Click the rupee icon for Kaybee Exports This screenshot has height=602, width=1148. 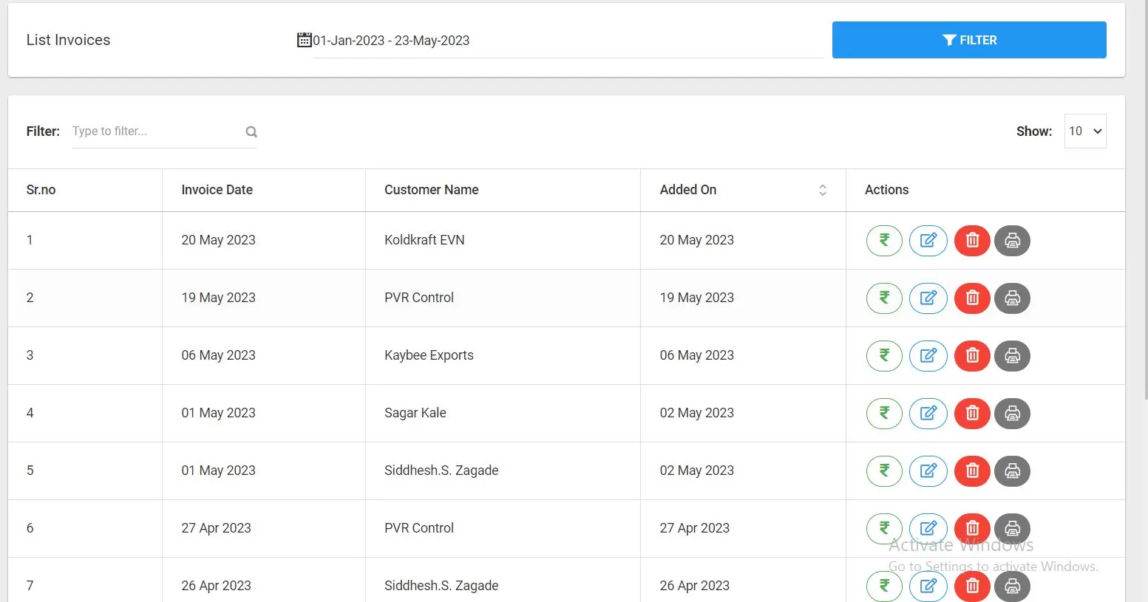pos(884,356)
